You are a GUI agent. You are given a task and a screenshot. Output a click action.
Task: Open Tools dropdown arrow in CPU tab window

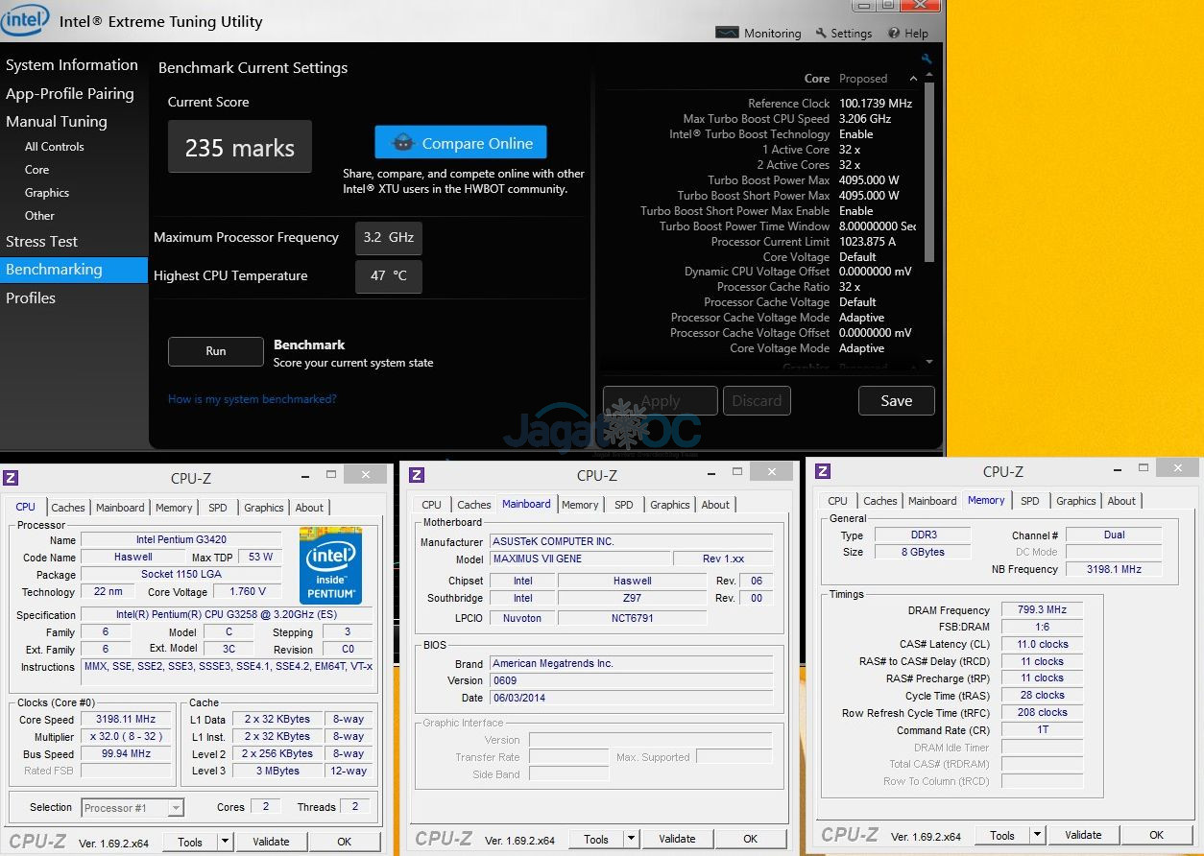tap(225, 842)
